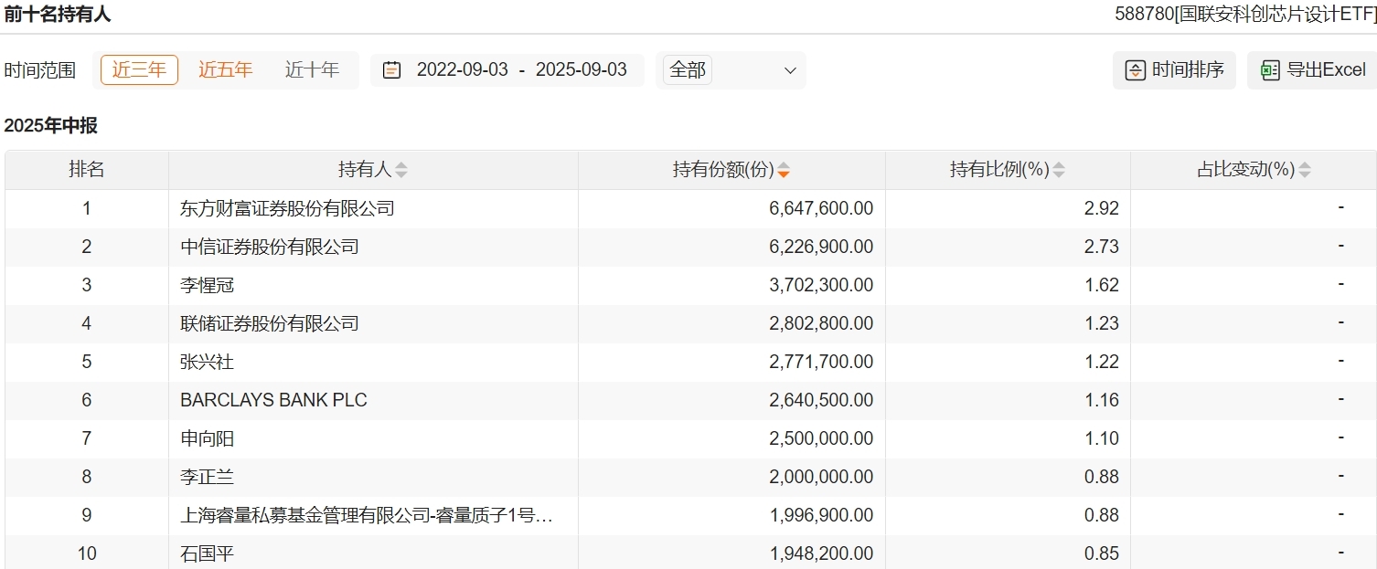Click the share value 6,647,600.00
1377x569 pixels.
pos(821,208)
